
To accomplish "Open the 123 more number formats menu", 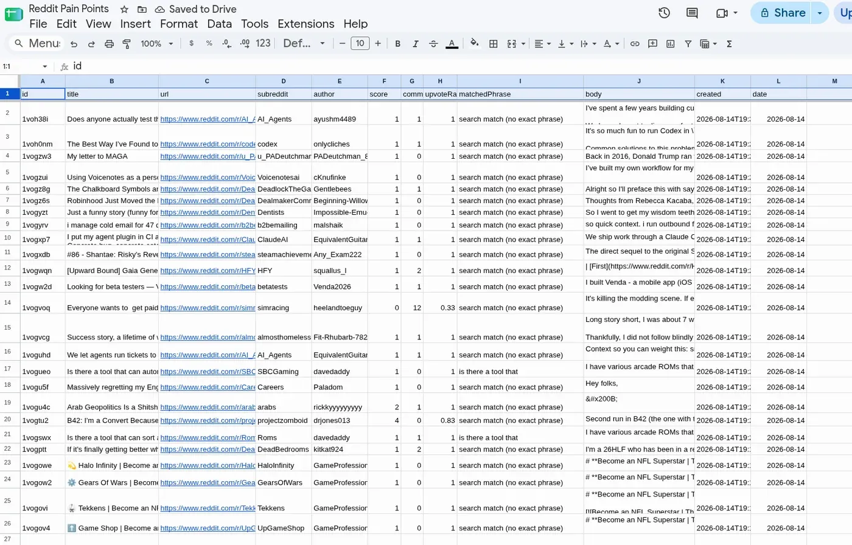I will coord(263,44).
